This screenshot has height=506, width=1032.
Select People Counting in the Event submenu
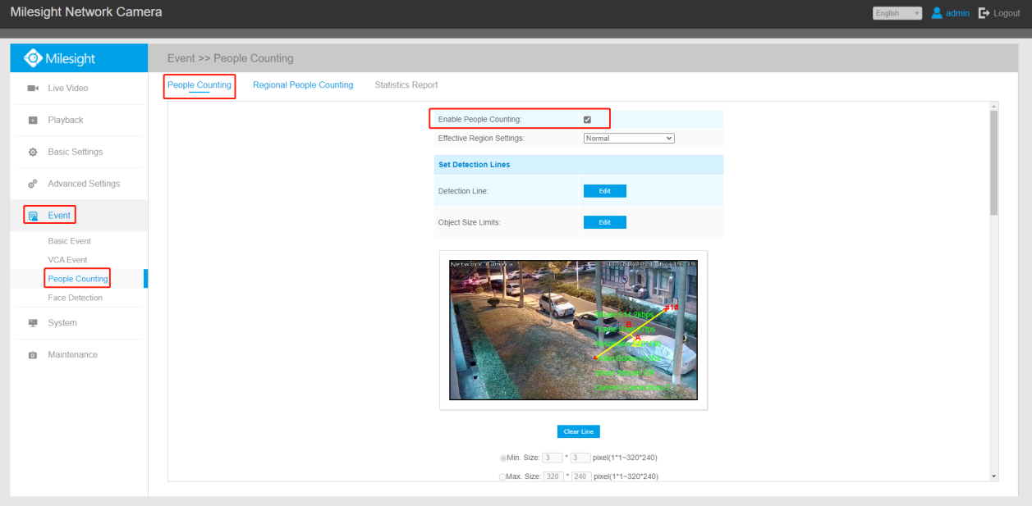click(78, 279)
